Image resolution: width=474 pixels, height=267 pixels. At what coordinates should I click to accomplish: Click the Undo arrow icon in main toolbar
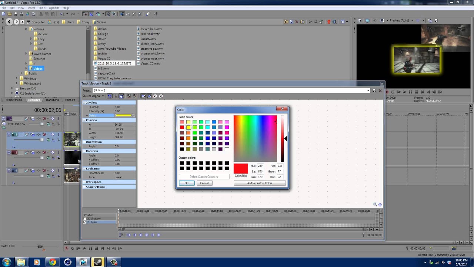coord(62,14)
